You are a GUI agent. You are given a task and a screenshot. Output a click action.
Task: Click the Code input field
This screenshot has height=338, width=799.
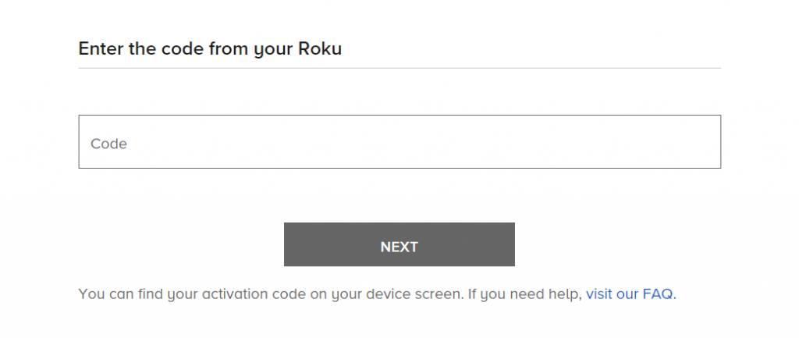point(399,142)
